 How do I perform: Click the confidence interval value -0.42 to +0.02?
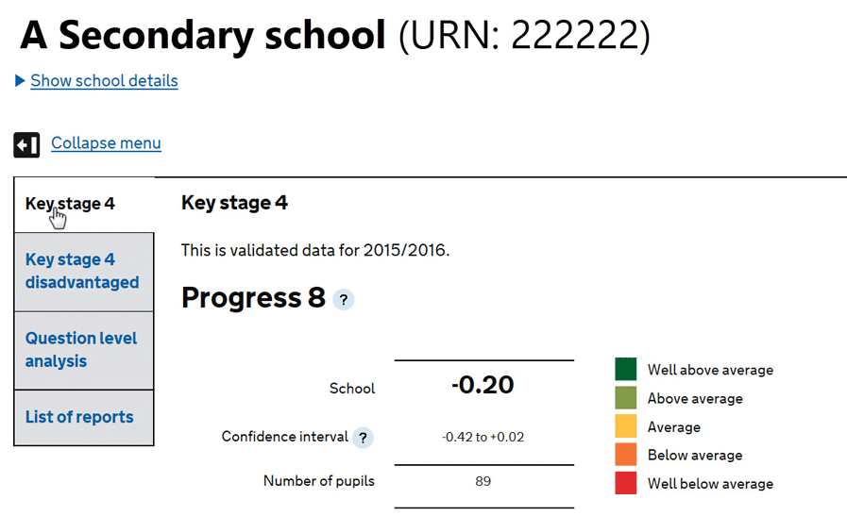[x=483, y=437]
